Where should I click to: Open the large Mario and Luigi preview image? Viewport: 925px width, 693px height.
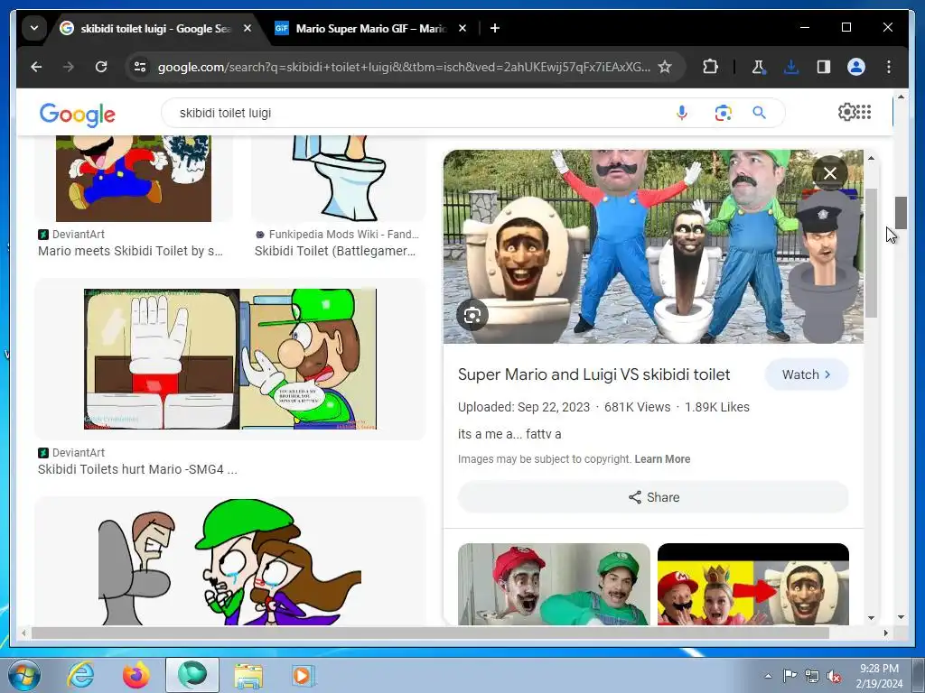pyautogui.click(x=653, y=246)
